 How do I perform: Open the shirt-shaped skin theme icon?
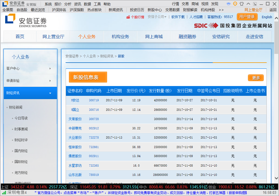click(x=242, y=4)
